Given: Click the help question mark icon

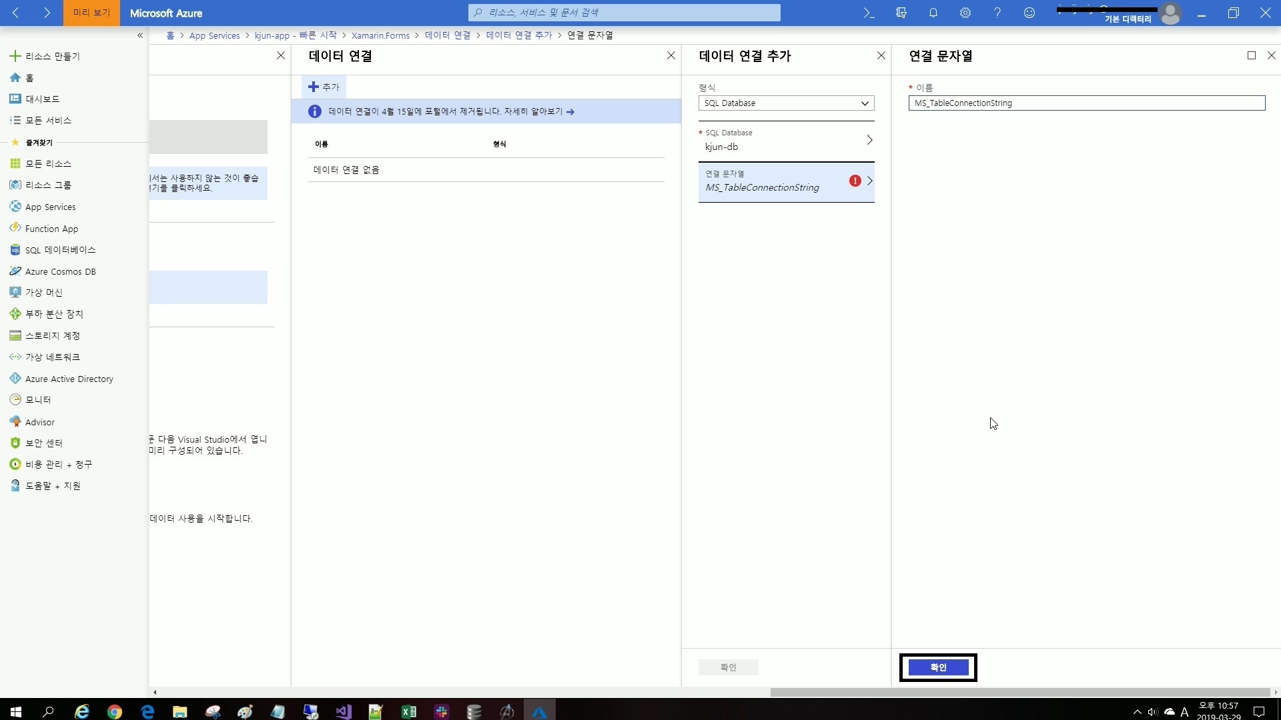Looking at the screenshot, I should pos(997,13).
